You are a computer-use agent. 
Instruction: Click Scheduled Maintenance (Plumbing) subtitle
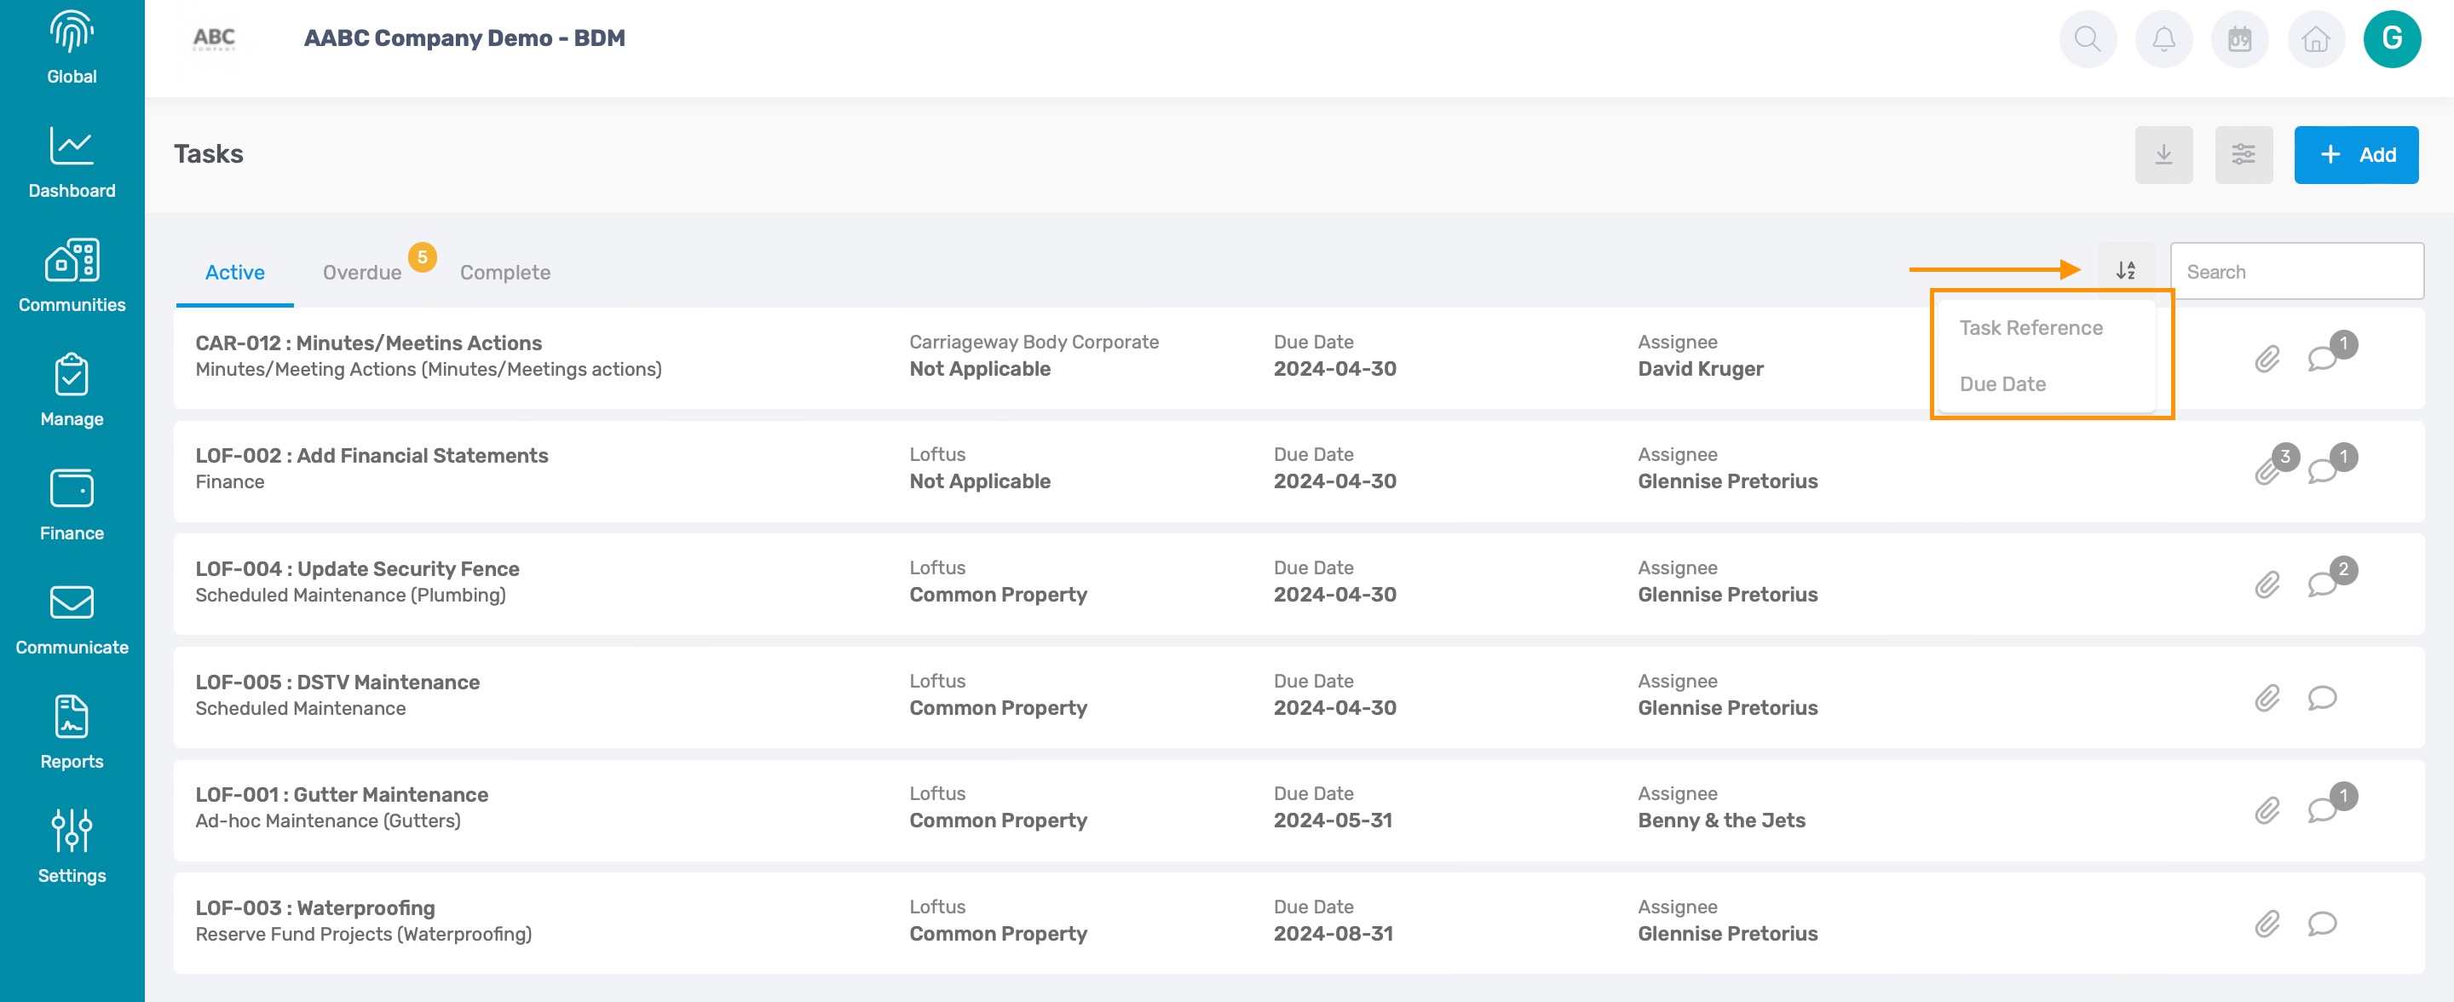click(350, 596)
